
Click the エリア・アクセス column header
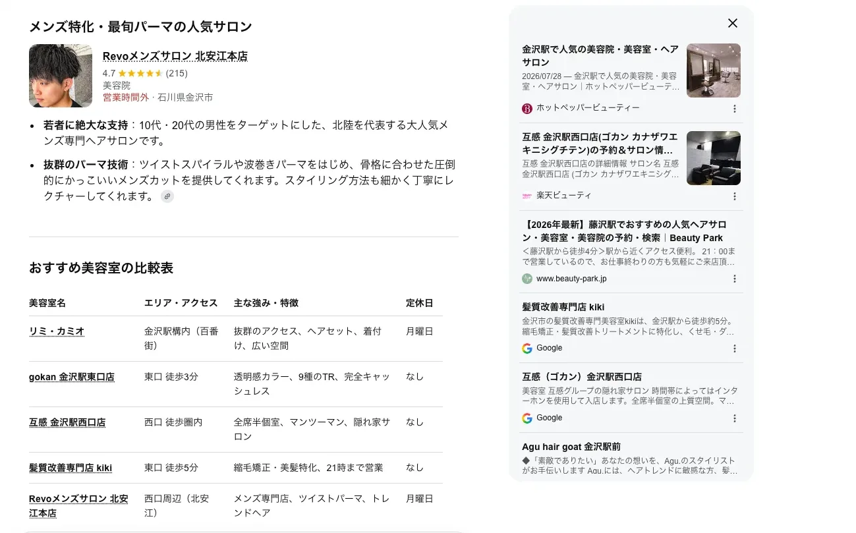pyautogui.click(x=181, y=303)
